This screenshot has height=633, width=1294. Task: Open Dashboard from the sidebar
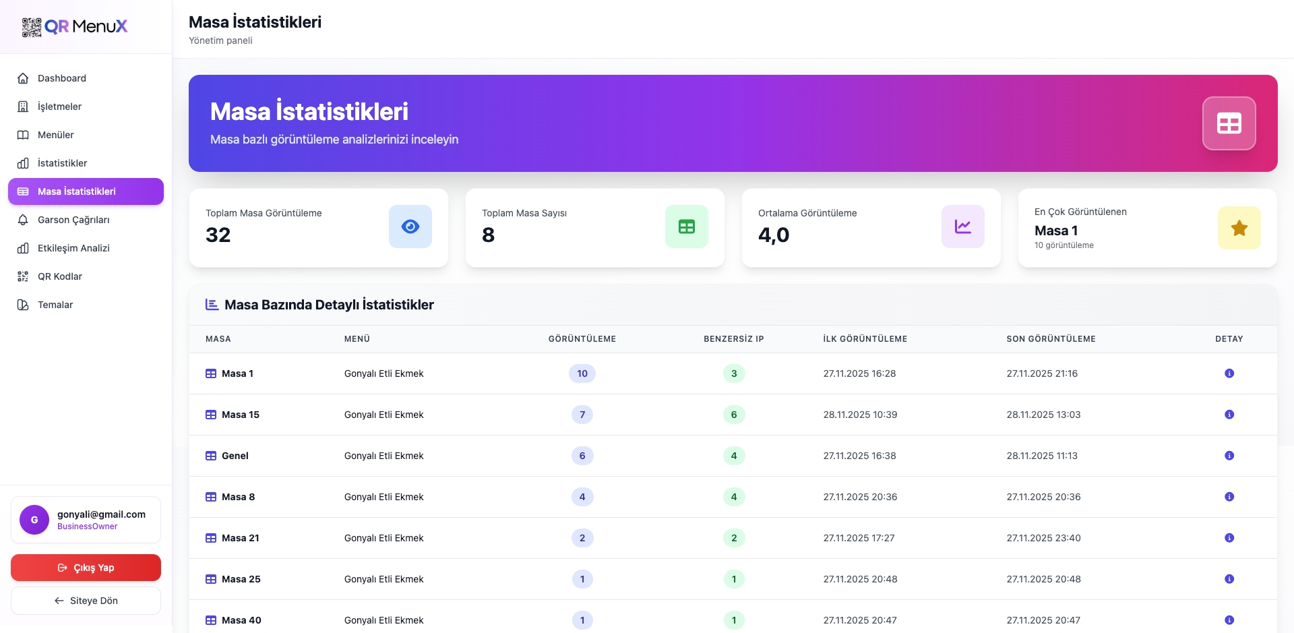pos(62,78)
